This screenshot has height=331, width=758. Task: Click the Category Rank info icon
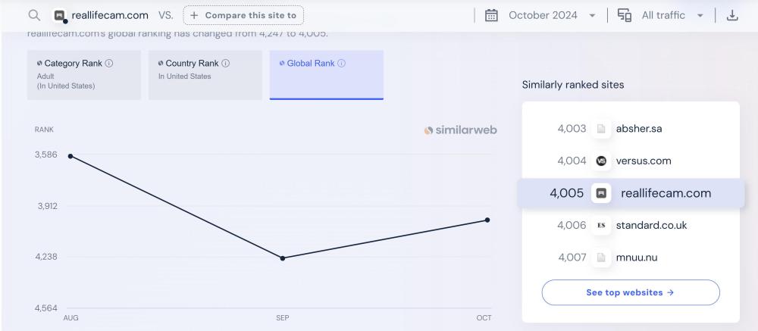[x=109, y=64]
